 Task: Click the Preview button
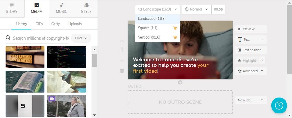[251, 29]
